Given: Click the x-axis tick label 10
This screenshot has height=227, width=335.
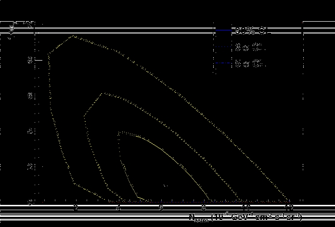Looking at the screenshot, I should click(246, 208).
